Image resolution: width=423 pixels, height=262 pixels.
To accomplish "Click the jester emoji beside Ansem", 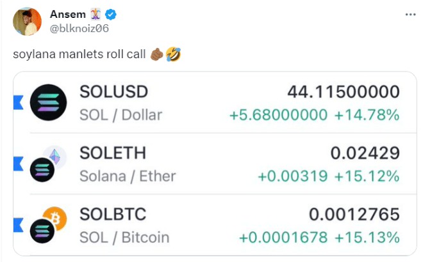I will (95, 14).
